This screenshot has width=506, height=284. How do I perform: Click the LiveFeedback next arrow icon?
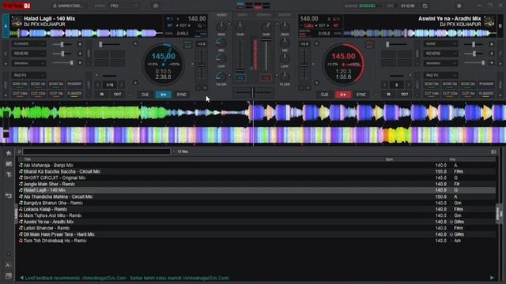pyautogui.click(x=492, y=278)
